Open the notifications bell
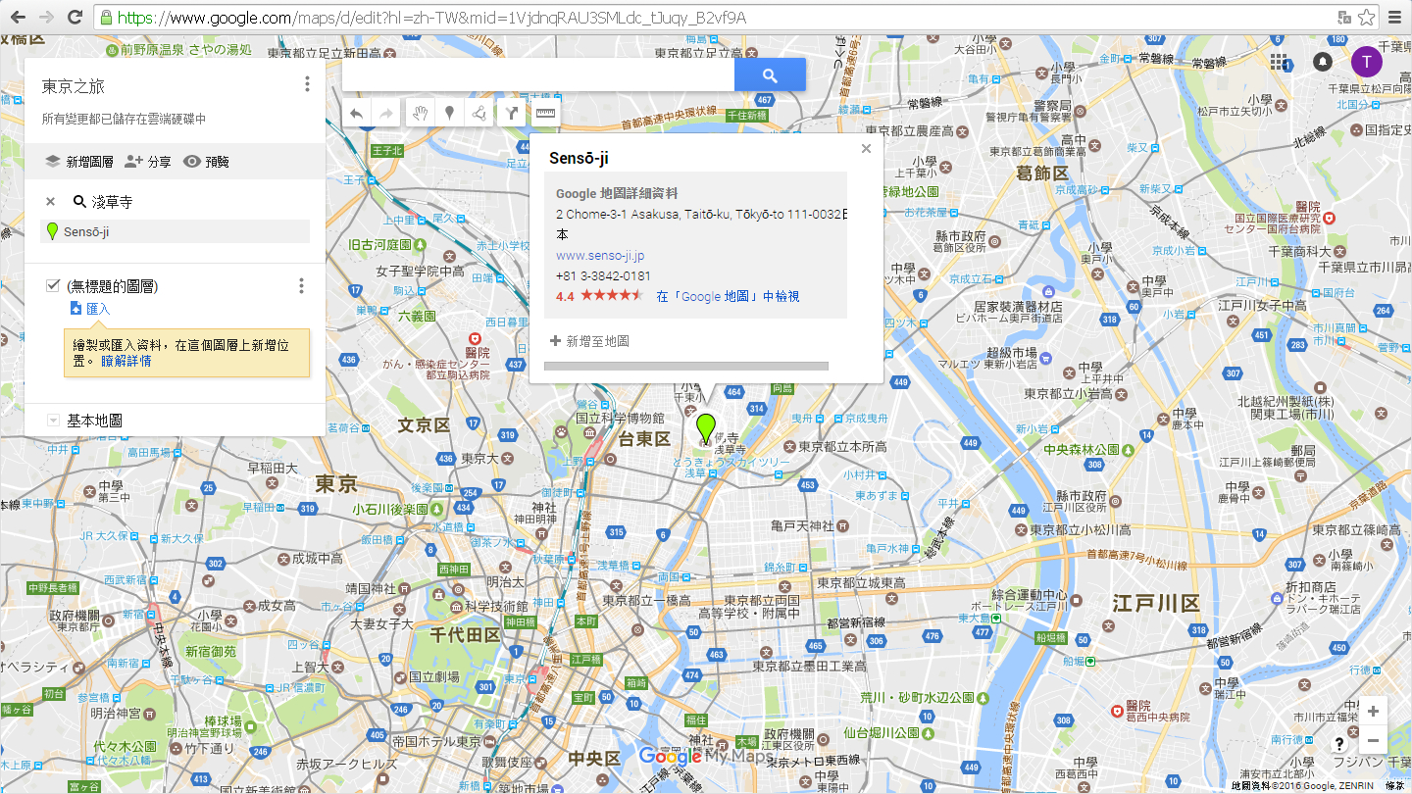This screenshot has width=1412, height=794. click(x=1323, y=62)
